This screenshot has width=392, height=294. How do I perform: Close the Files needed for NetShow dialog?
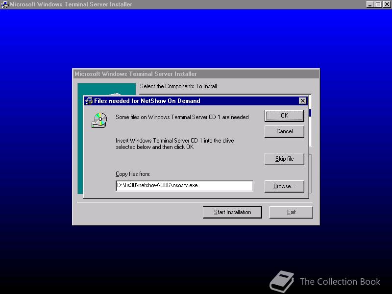tap(302, 101)
